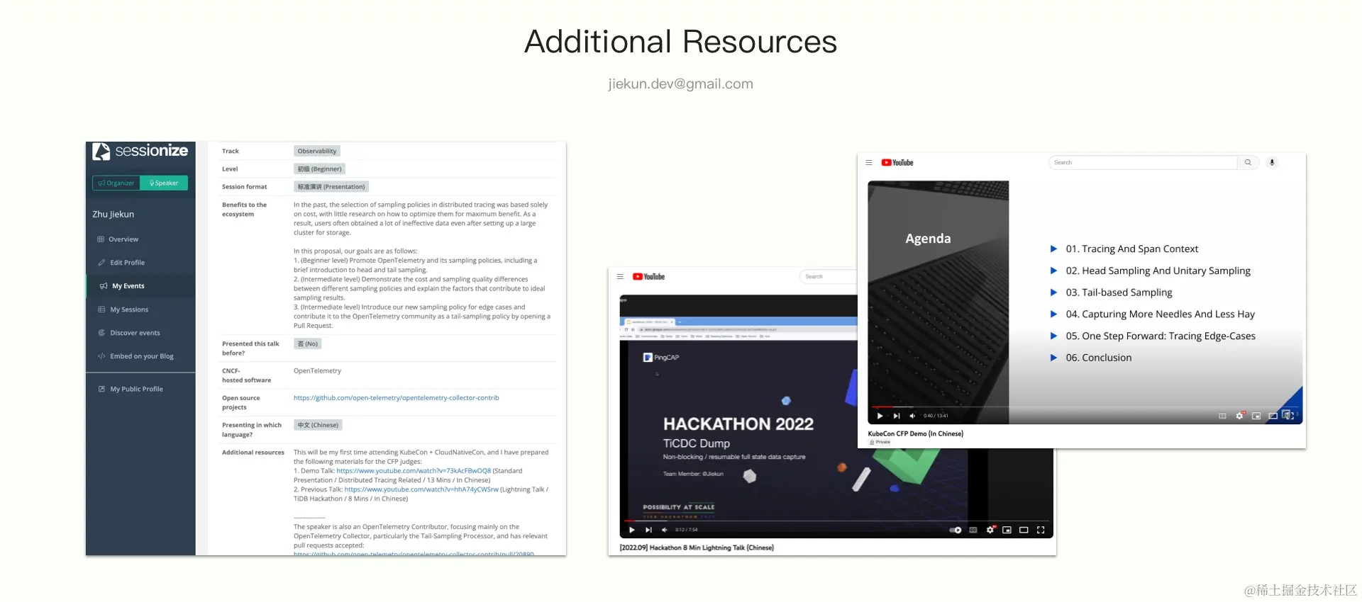Image resolution: width=1362 pixels, height=602 pixels.
Task: Skip to next video in KubeCon player
Action: (897, 416)
